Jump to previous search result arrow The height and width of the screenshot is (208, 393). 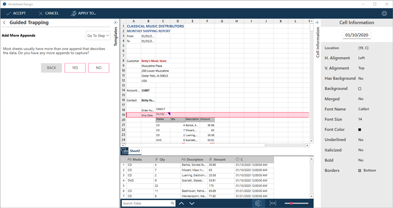[x=181, y=203]
